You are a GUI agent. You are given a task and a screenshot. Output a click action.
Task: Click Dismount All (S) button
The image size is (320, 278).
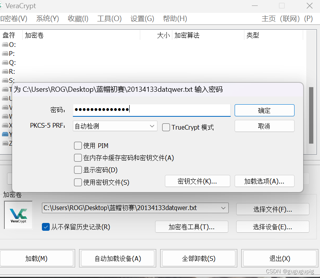199,258
